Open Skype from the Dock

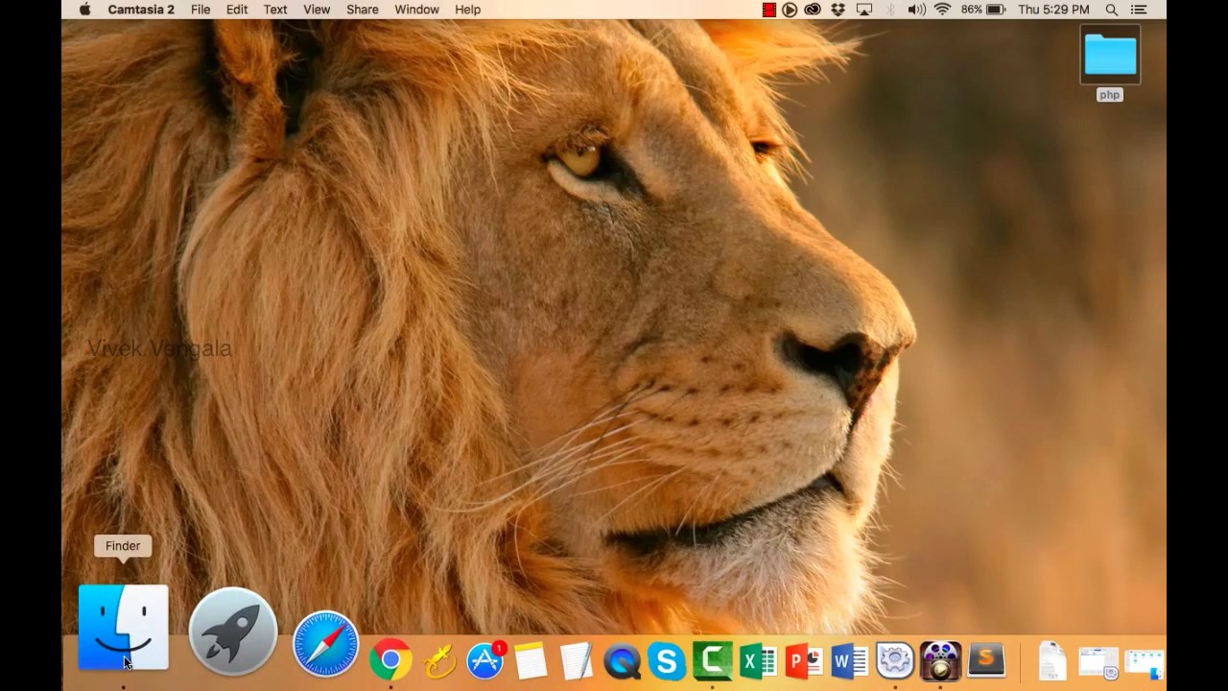[667, 661]
